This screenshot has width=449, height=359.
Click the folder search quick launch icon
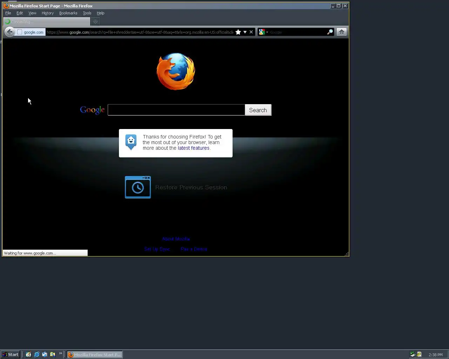pyautogui.click(x=53, y=354)
